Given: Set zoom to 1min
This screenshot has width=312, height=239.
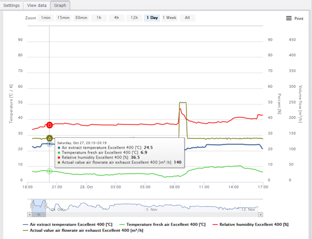Looking at the screenshot, I should tap(46, 18).
